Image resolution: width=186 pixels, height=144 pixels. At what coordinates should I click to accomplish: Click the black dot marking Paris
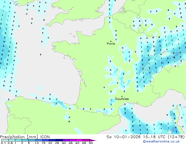click(111, 41)
